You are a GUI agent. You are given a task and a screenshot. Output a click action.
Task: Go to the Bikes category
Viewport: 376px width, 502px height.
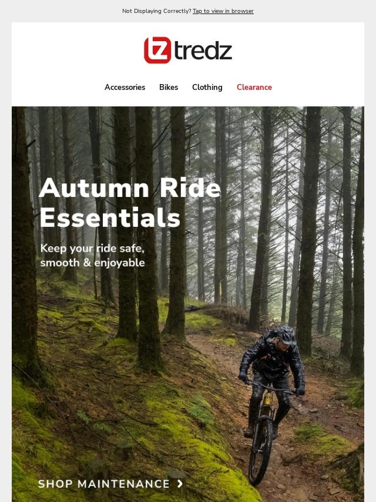pyautogui.click(x=169, y=87)
